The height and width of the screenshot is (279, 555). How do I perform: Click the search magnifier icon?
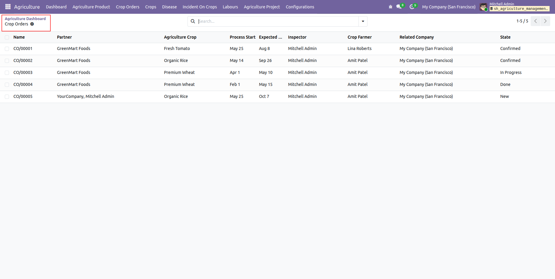click(193, 21)
